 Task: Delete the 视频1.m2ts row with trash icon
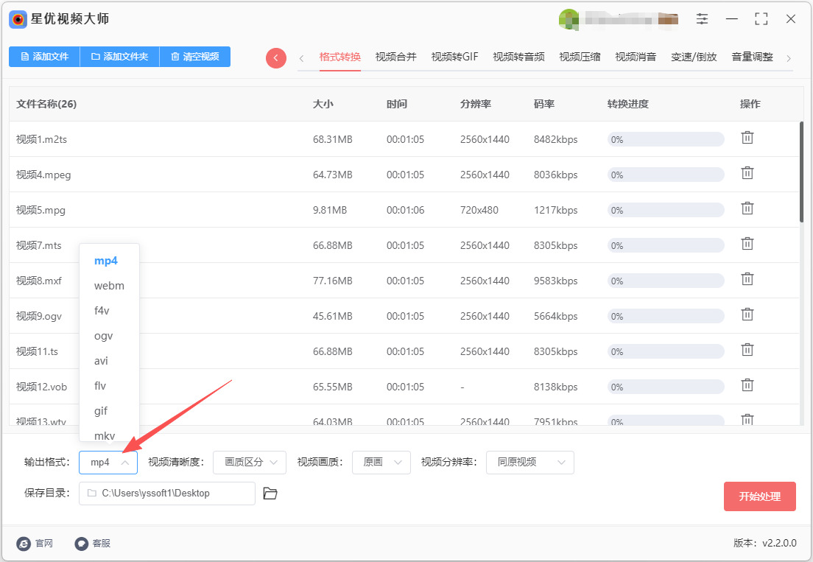[747, 138]
